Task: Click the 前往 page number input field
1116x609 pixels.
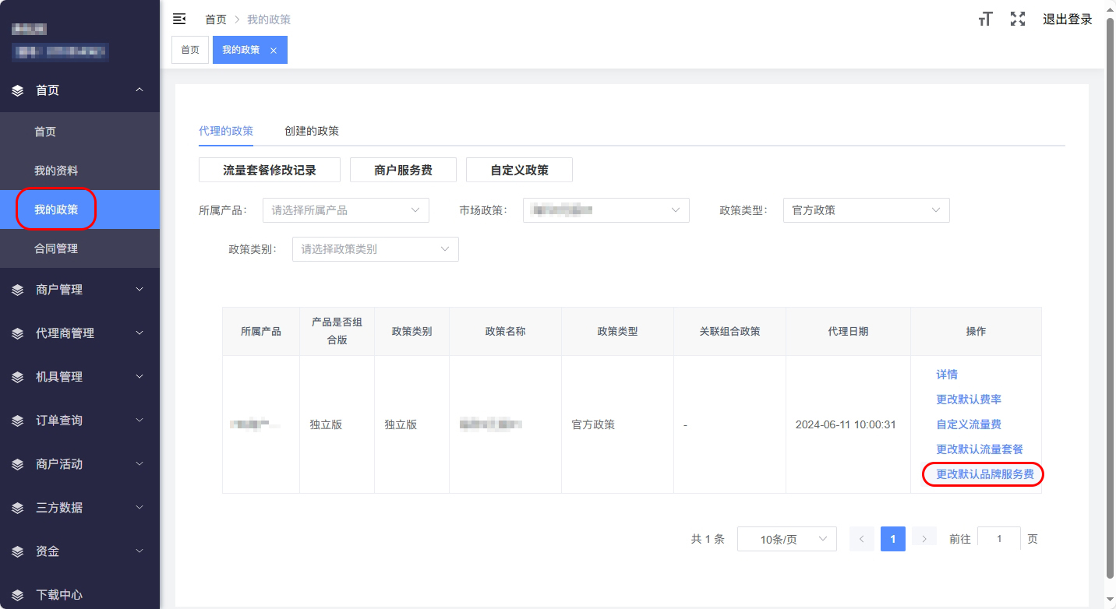Action: click(x=998, y=539)
